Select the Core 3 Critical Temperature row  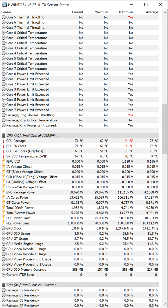pos(80,48)
